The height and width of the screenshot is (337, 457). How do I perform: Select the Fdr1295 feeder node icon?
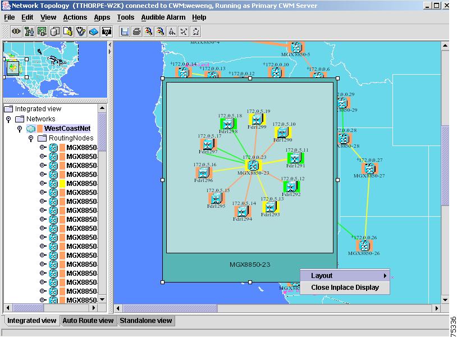[x=216, y=198]
